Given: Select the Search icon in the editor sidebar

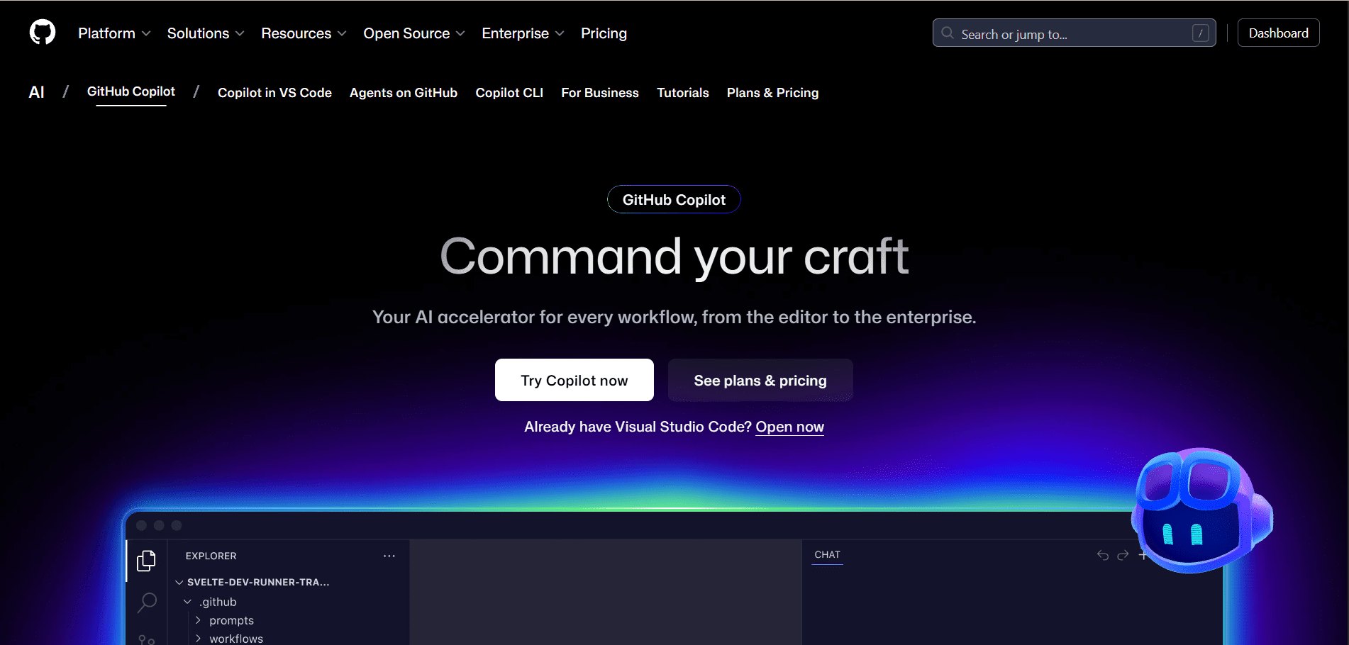Looking at the screenshot, I should [x=147, y=602].
